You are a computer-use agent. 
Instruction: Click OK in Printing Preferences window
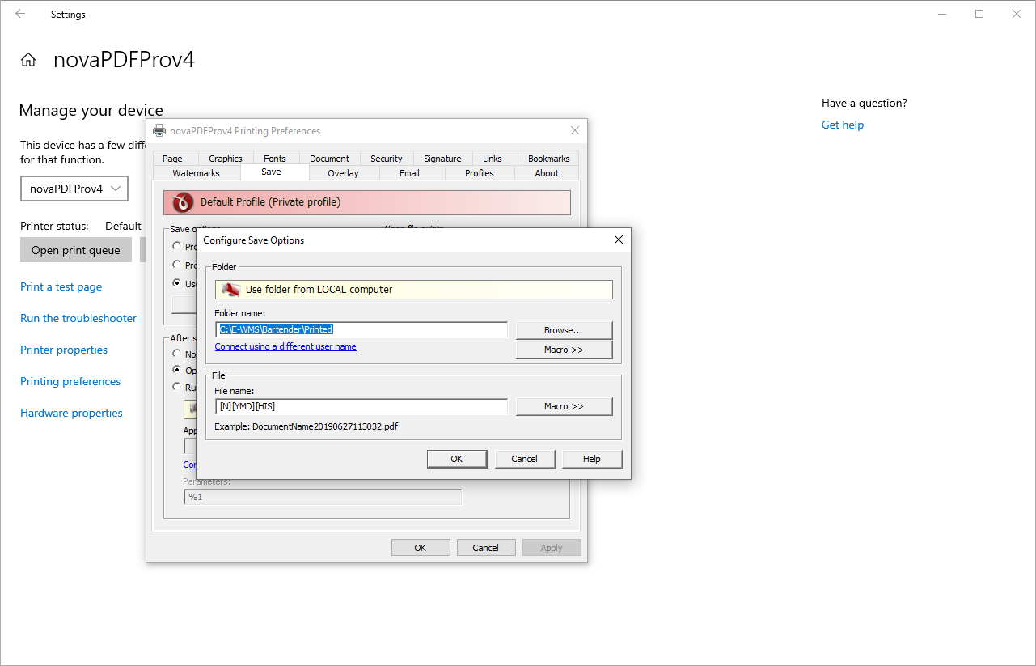tap(421, 548)
